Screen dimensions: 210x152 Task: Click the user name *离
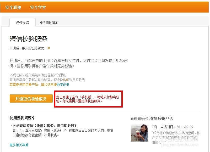pos(154,127)
